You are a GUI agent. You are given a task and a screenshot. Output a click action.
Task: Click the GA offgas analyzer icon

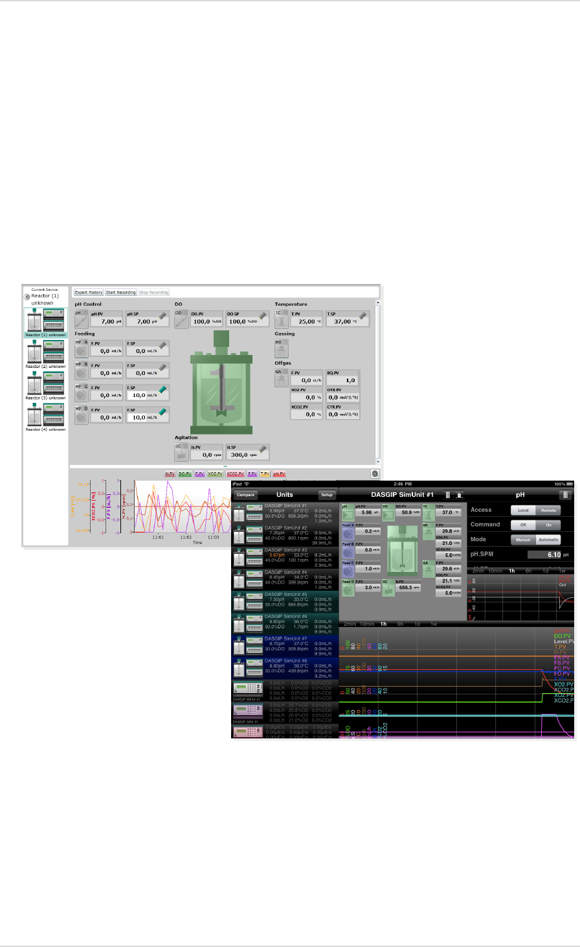(281, 378)
